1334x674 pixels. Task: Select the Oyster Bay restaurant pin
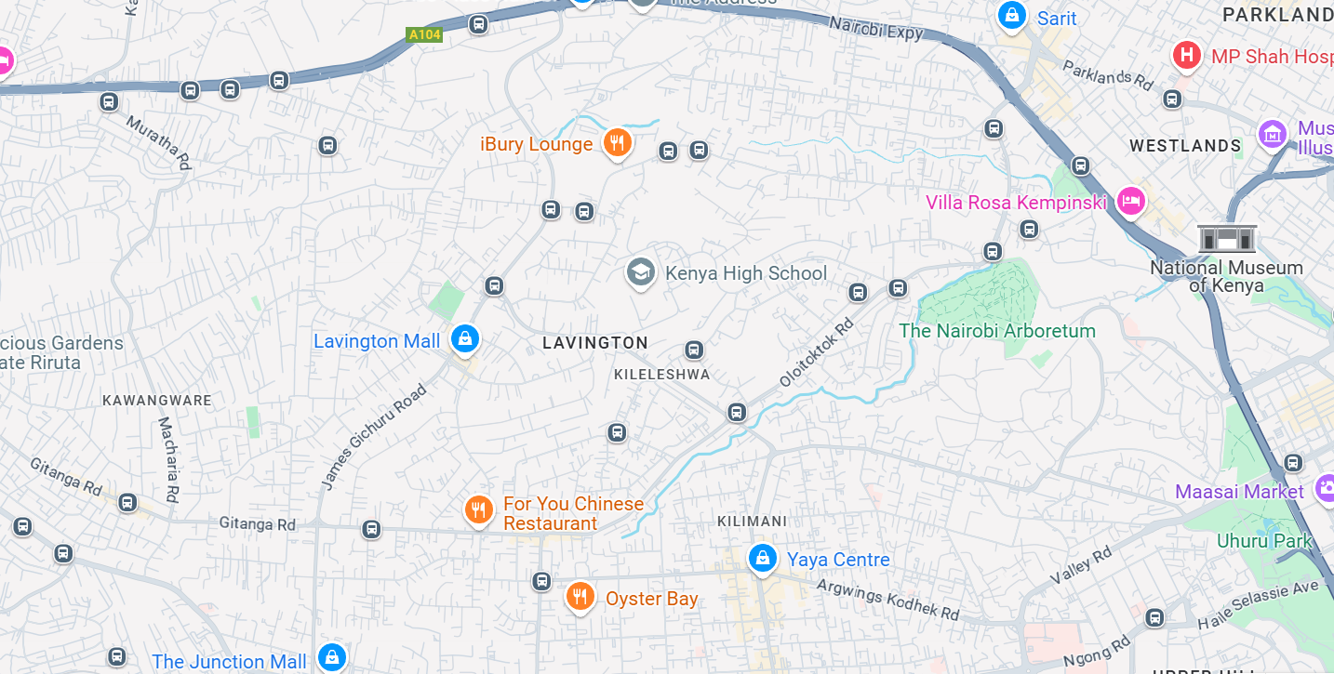click(580, 597)
